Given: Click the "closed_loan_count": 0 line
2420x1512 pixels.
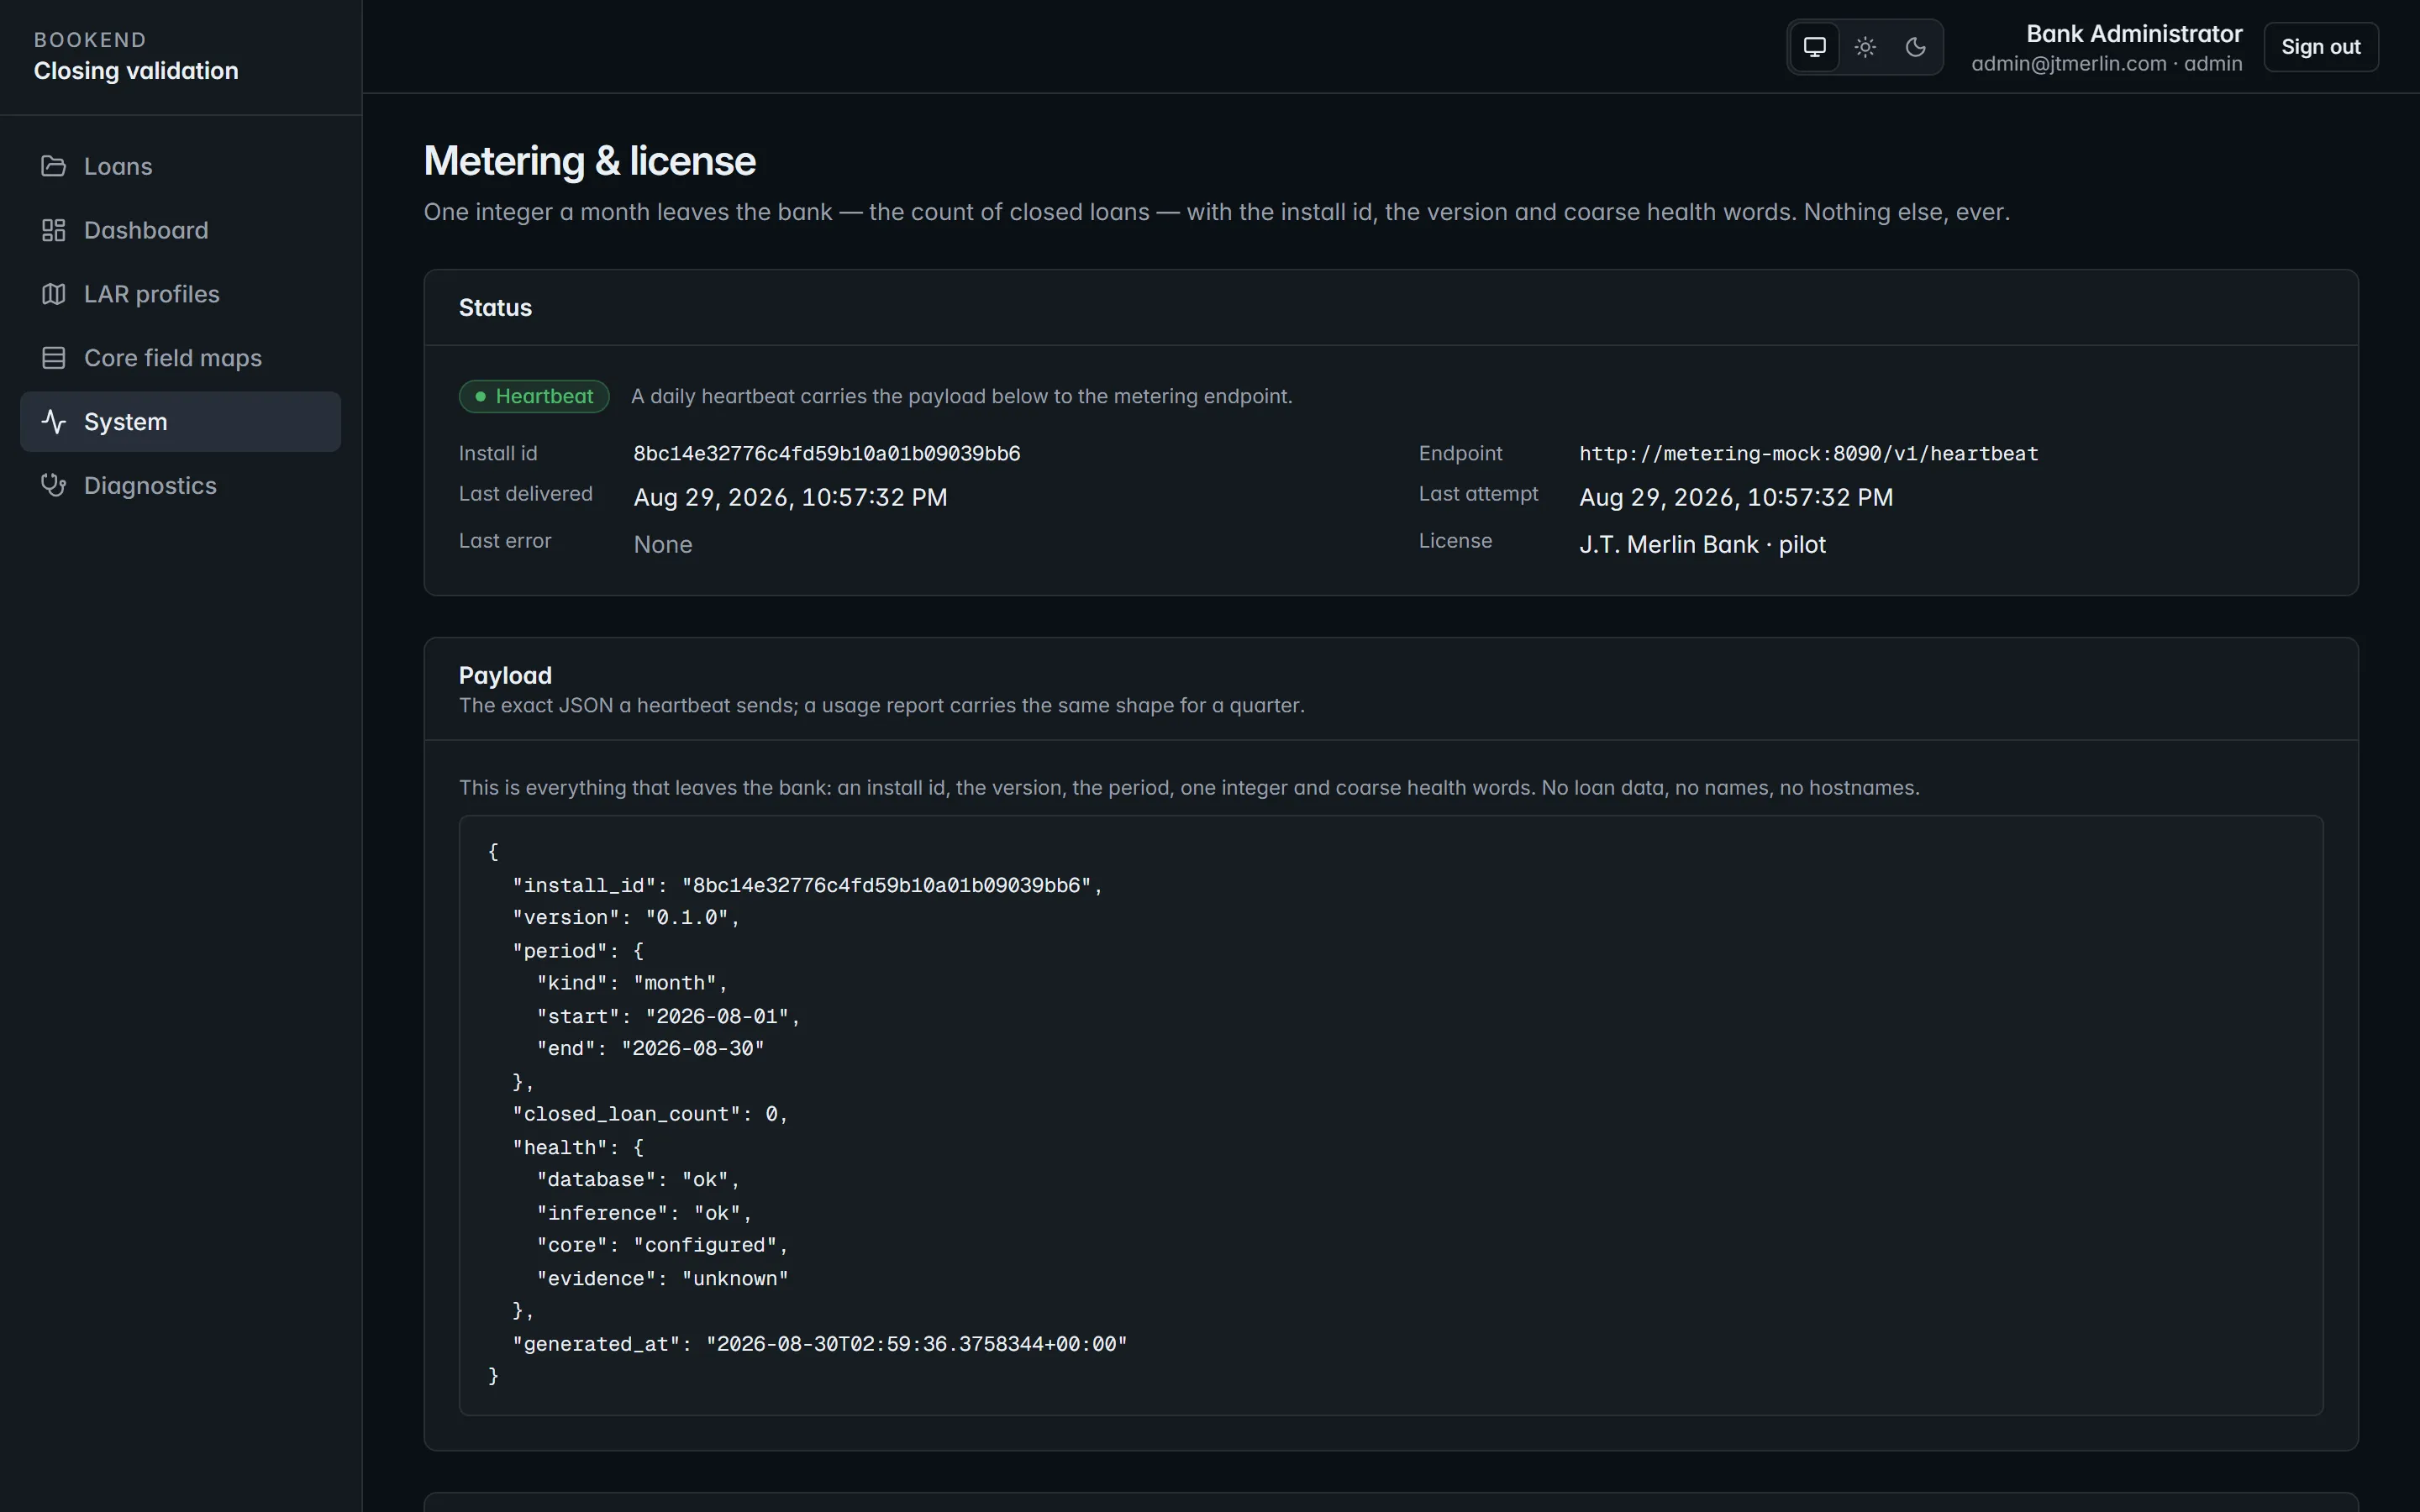Looking at the screenshot, I should coord(650,1115).
